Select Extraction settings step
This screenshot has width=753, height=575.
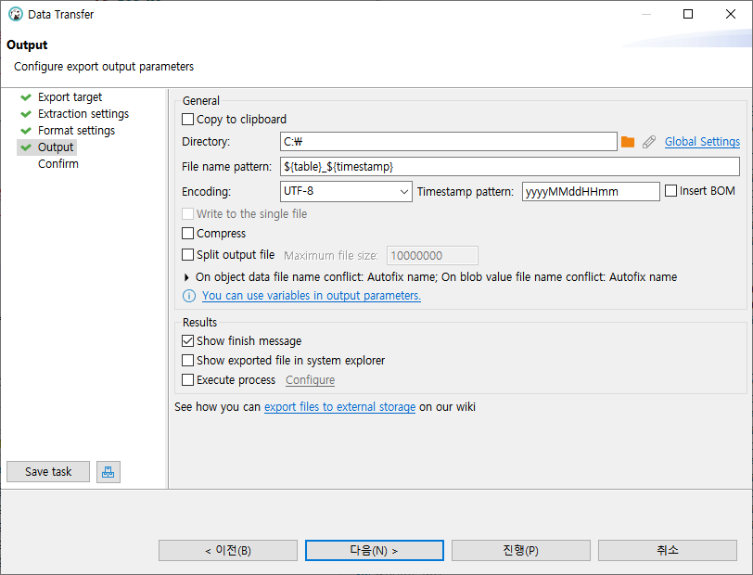[83, 114]
